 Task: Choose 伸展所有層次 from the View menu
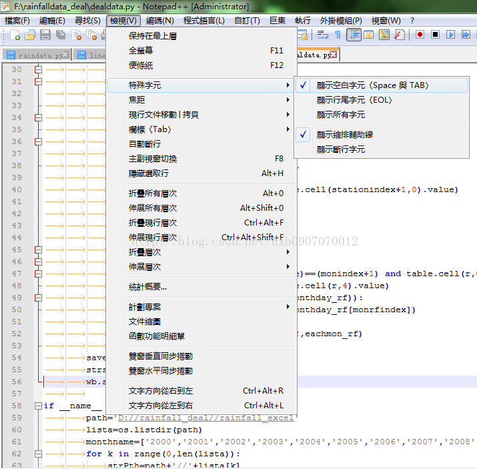click(201, 208)
